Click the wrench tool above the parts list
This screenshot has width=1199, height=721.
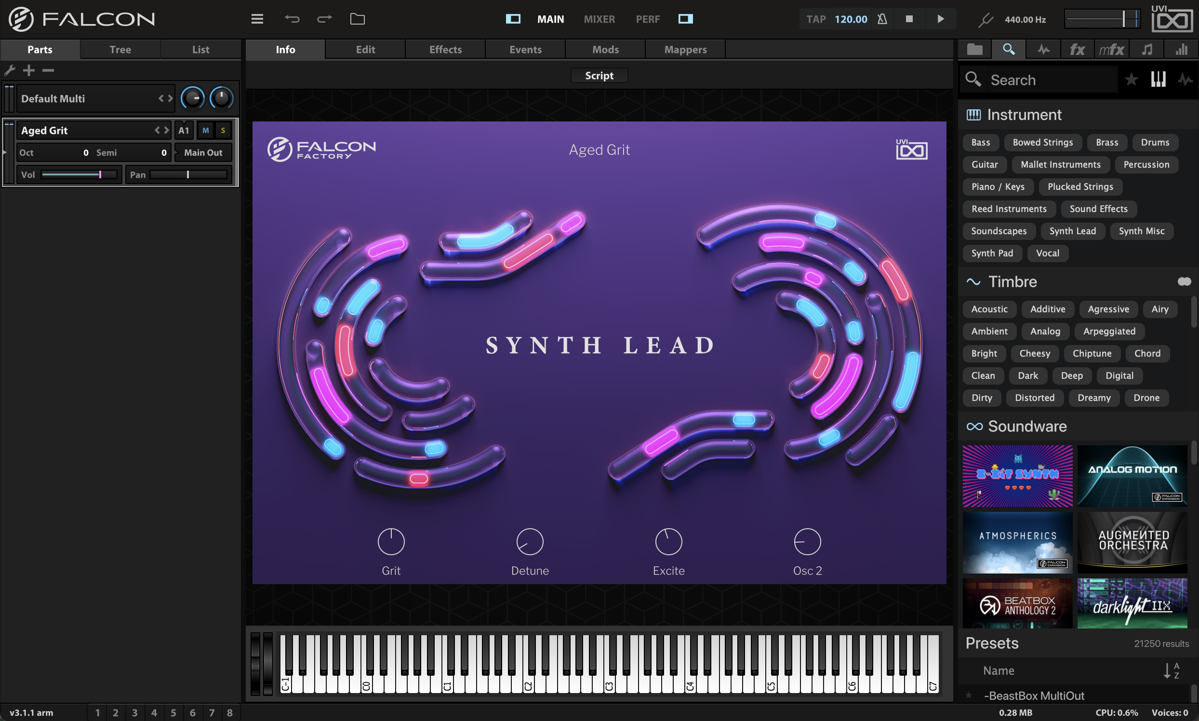[x=10, y=70]
